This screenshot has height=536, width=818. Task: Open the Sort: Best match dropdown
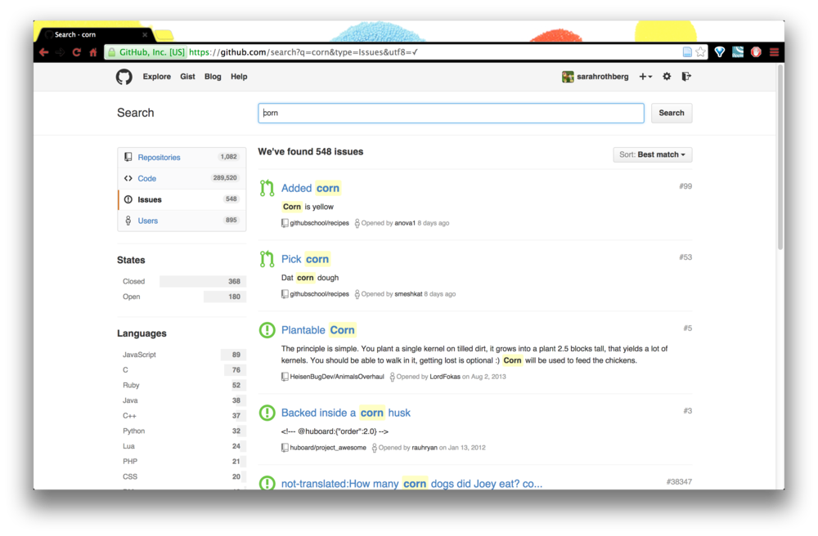[x=653, y=154]
